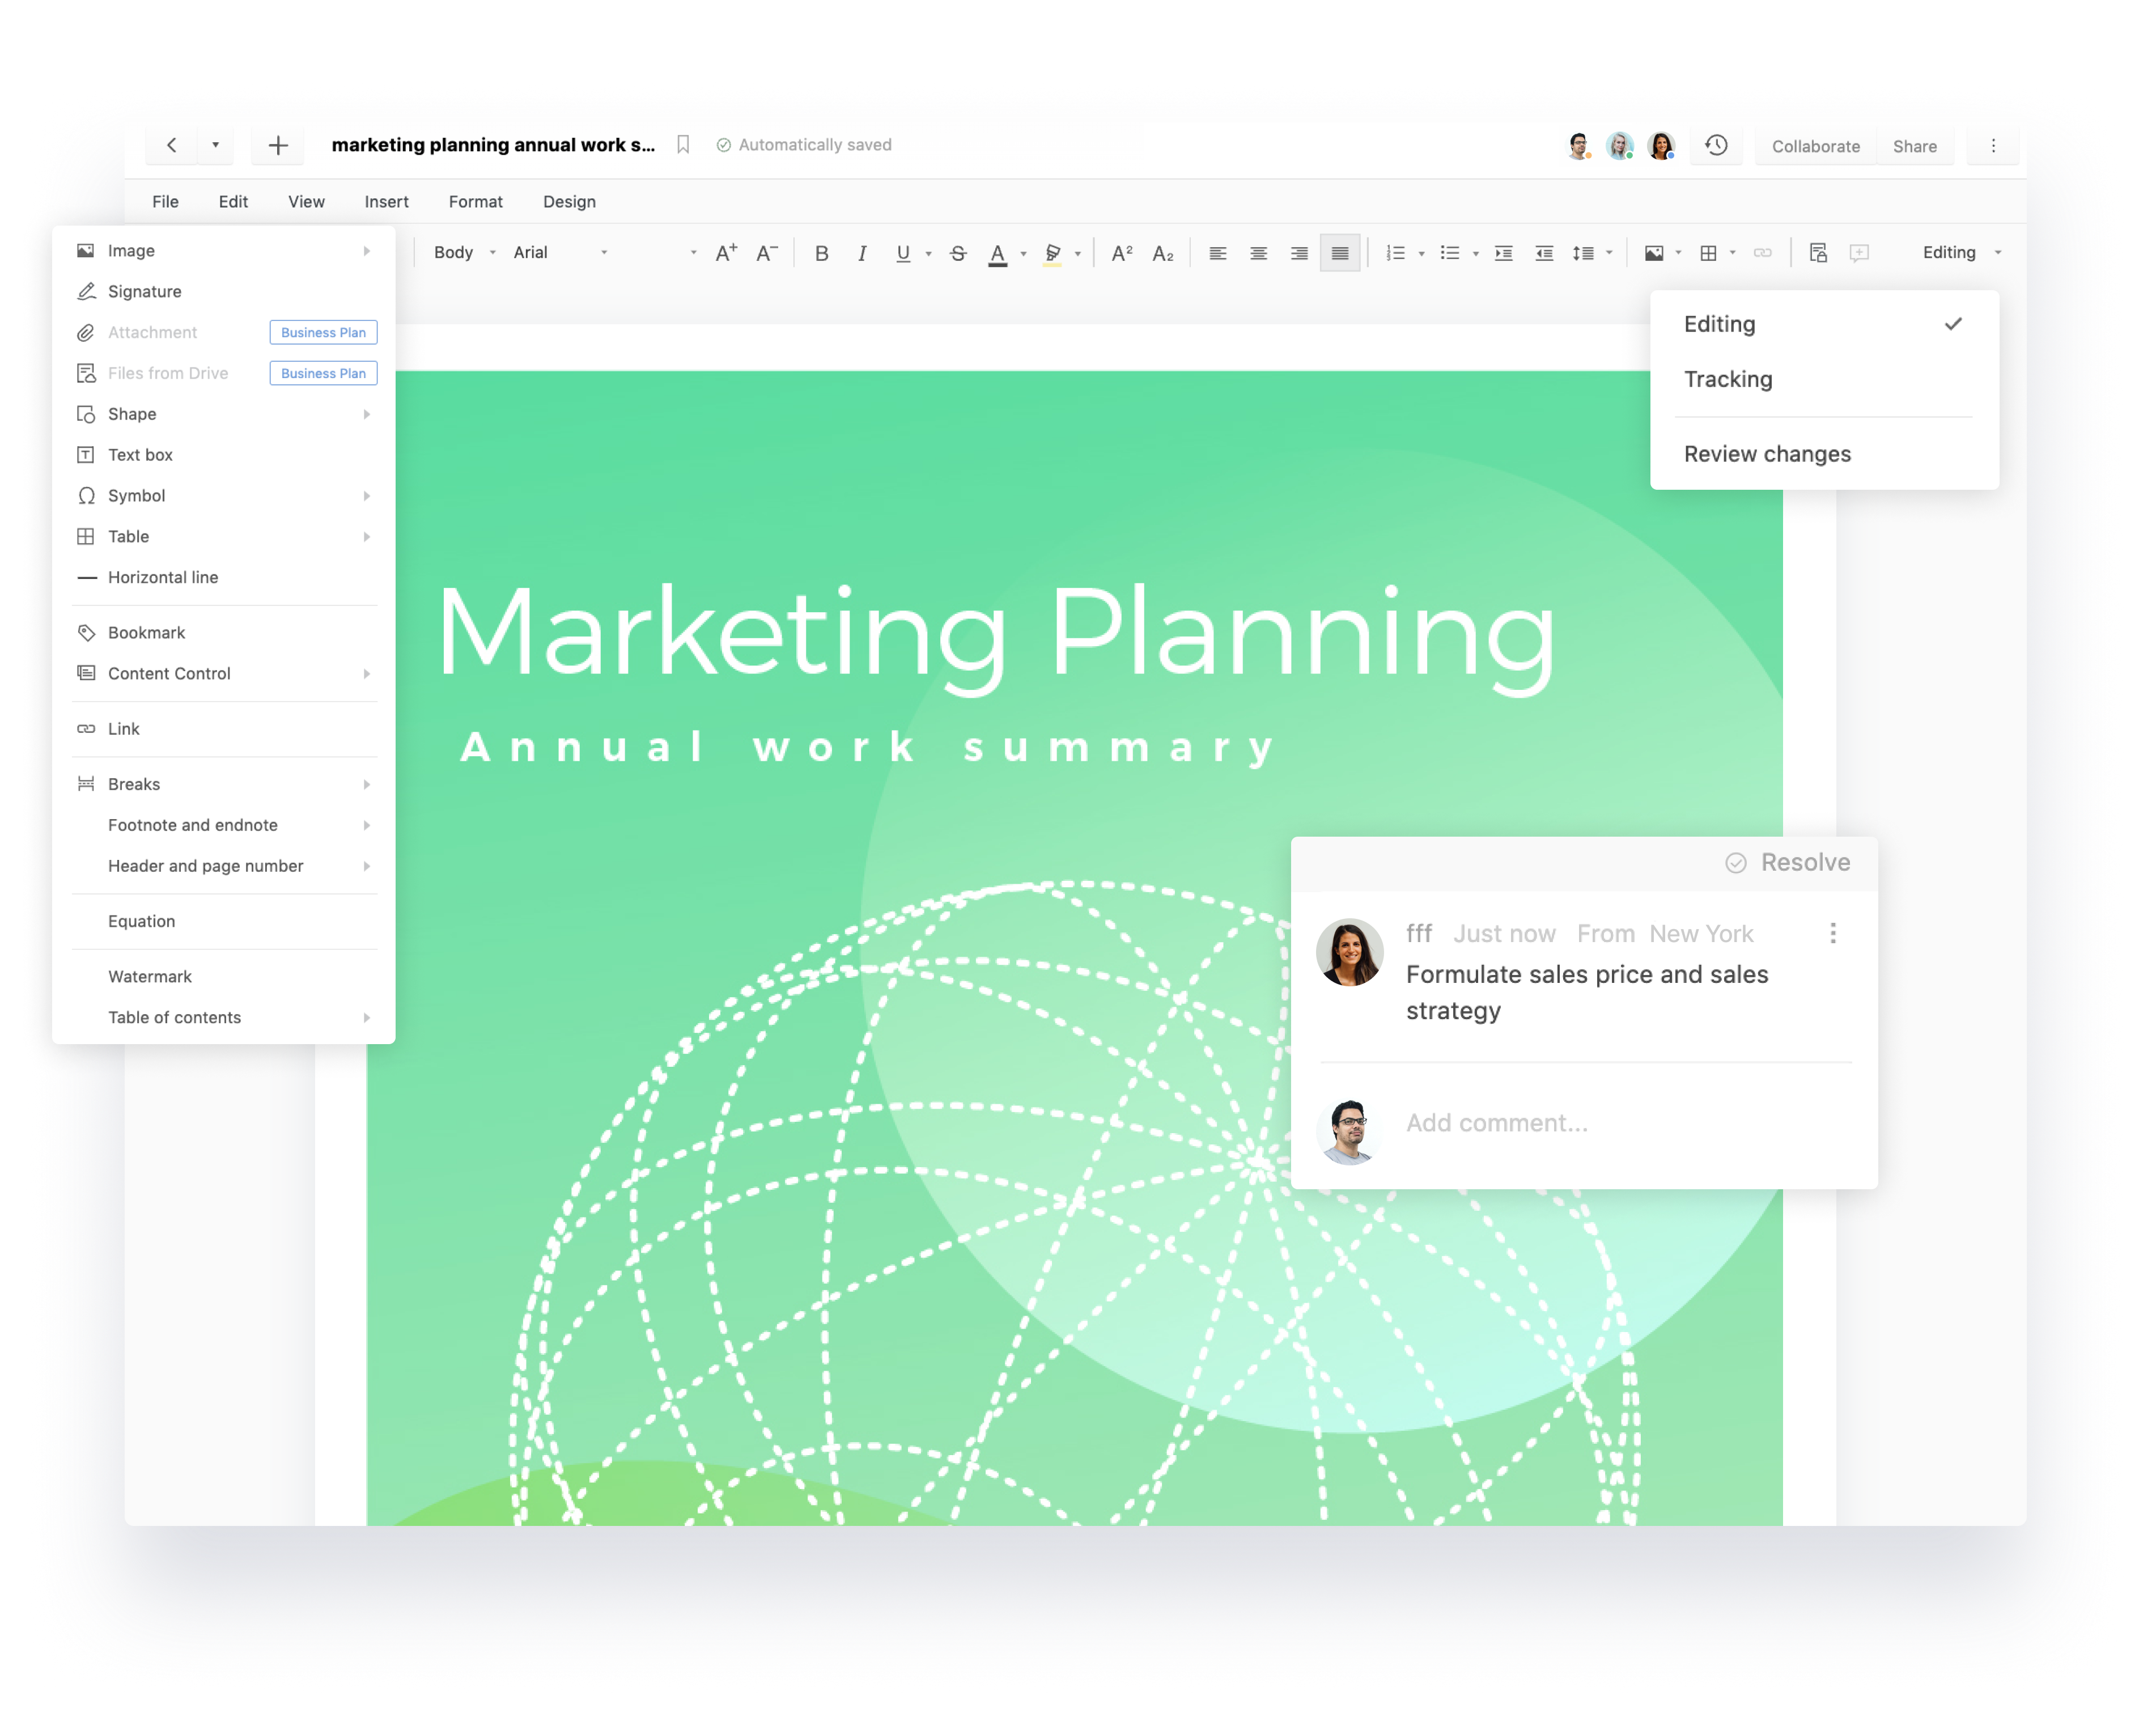Click the Share button

1914,146
